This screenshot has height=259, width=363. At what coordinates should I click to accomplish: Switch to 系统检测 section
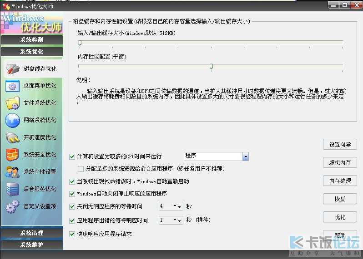click(32, 40)
